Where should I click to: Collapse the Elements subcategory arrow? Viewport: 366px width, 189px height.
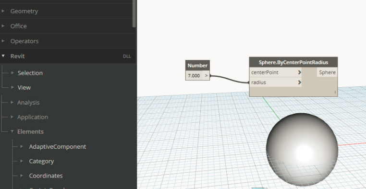coord(12,131)
